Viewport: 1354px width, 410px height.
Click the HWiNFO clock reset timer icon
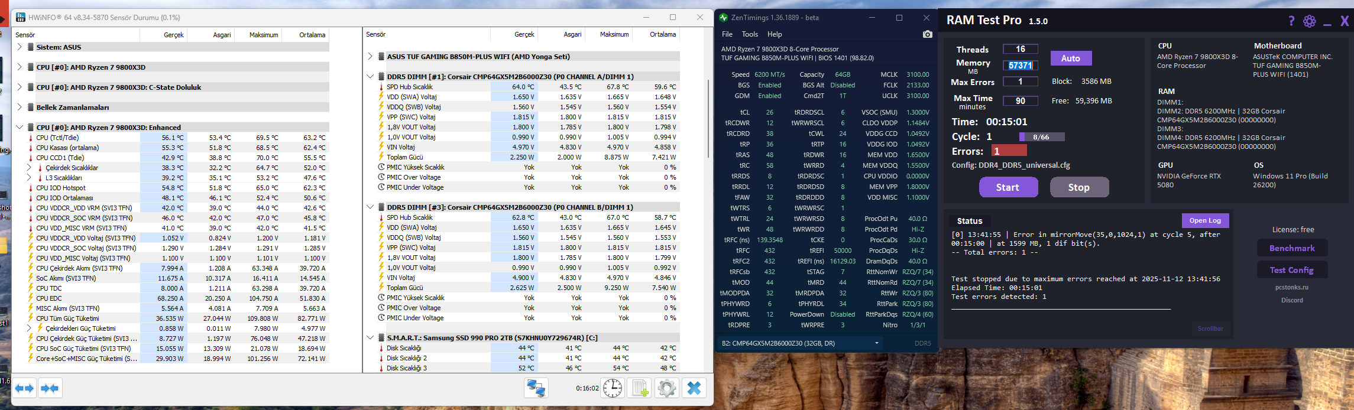coord(613,388)
